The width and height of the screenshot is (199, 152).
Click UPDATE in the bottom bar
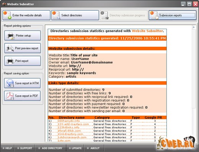click(x=75, y=148)
